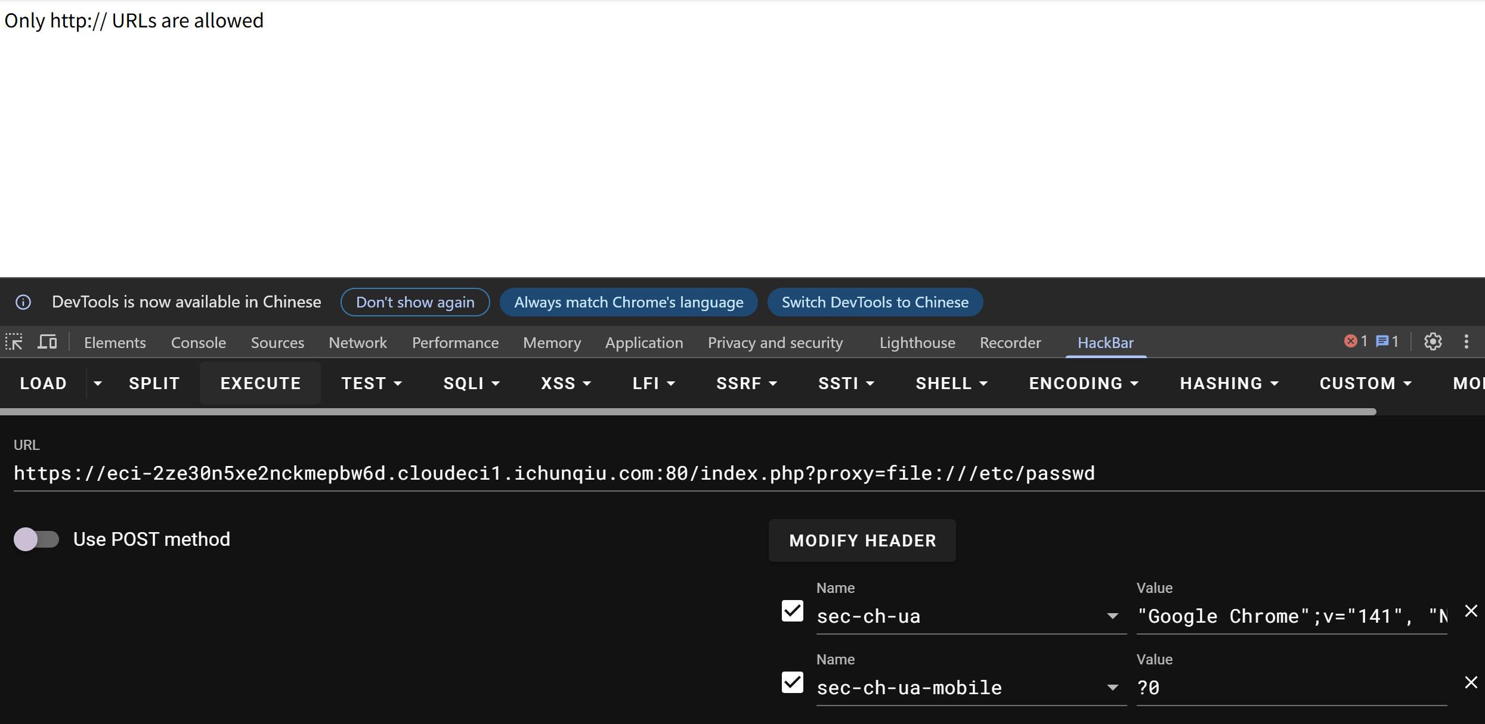
Task: Click the blue issues message icon
Action: pos(1382,341)
